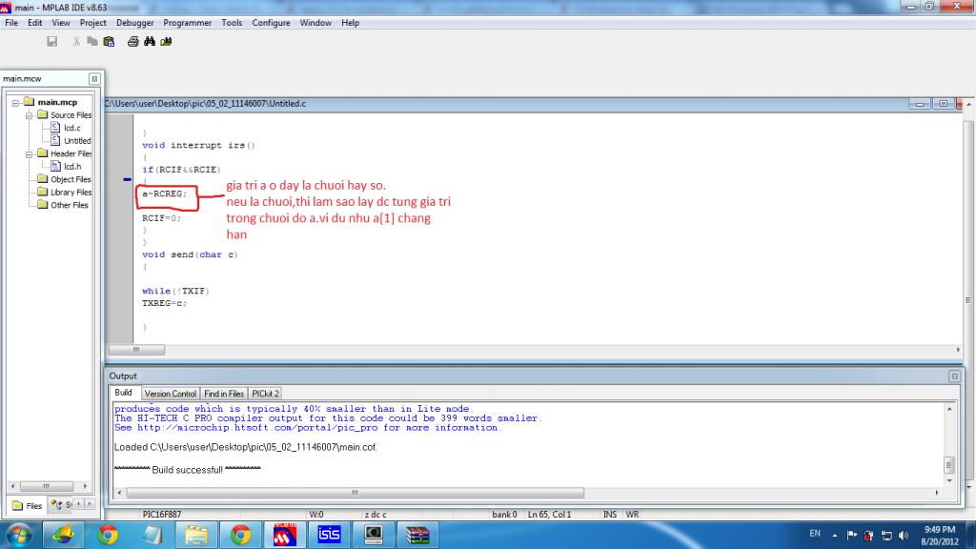Switch to the PICkit 2 output tab
This screenshot has width=976, height=549.
(x=265, y=394)
